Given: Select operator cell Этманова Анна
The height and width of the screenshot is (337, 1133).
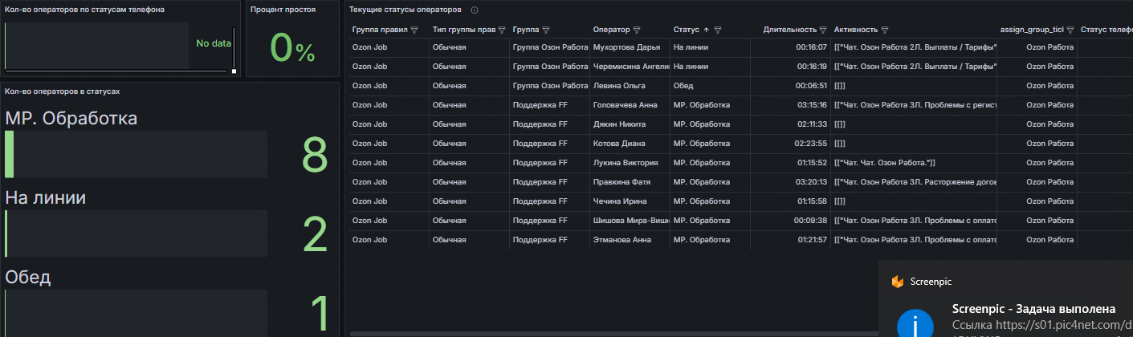Looking at the screenshot, I should [x=630, y=240].
